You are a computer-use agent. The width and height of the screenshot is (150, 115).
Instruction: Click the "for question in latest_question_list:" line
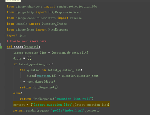tap(51, 70)
